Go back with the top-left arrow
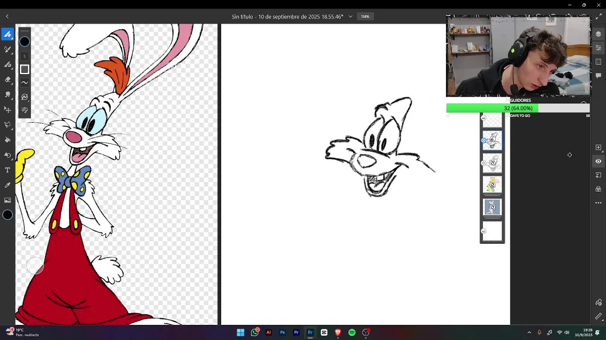Image resolution: width=606 pixels, height=340 pixels. 7,17
